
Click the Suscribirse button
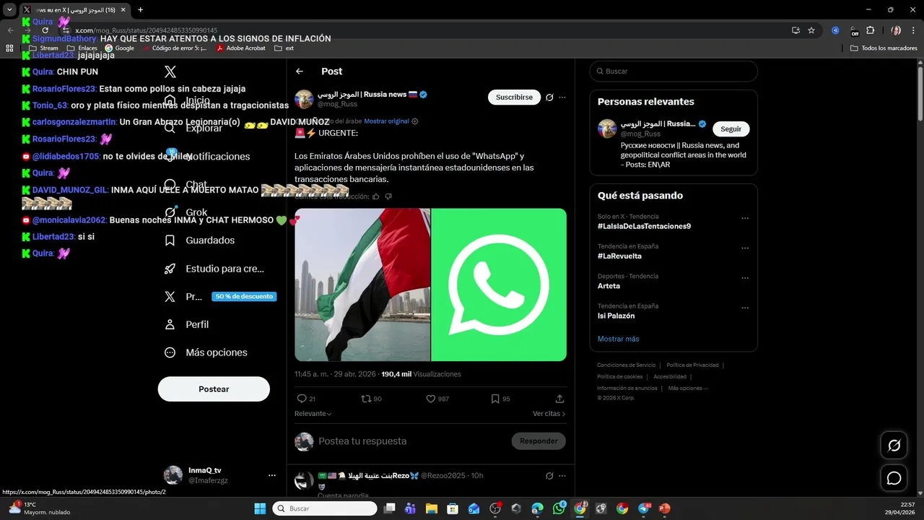click(x=514, y=97)
